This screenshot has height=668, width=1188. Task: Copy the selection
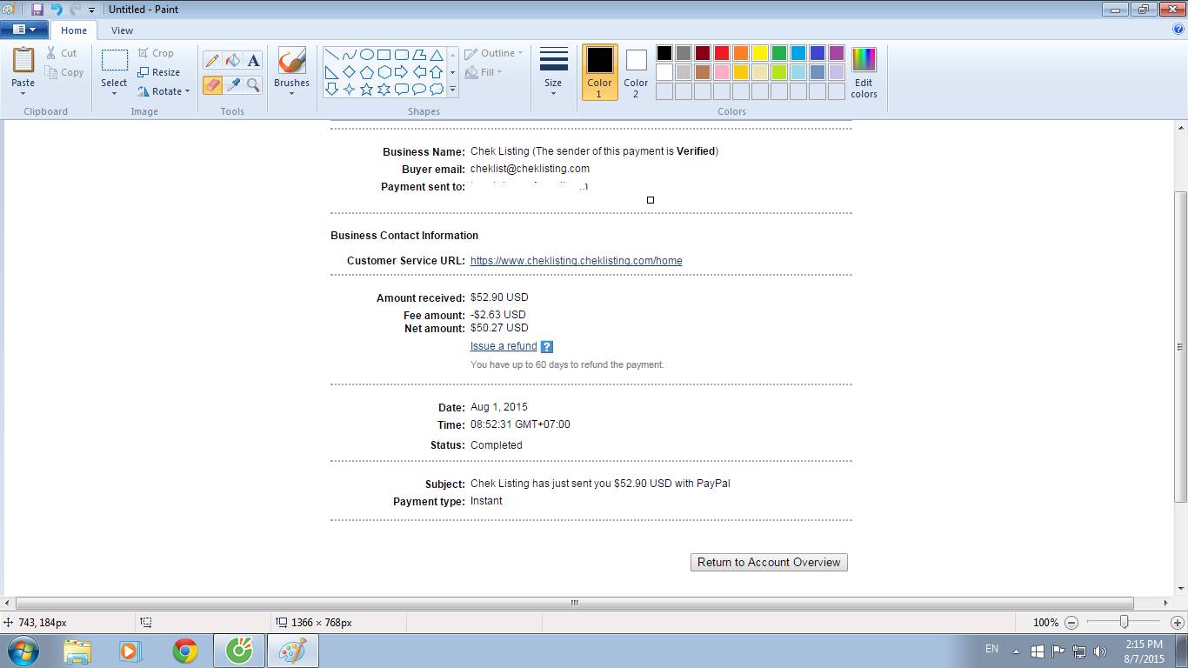[65, 72]
